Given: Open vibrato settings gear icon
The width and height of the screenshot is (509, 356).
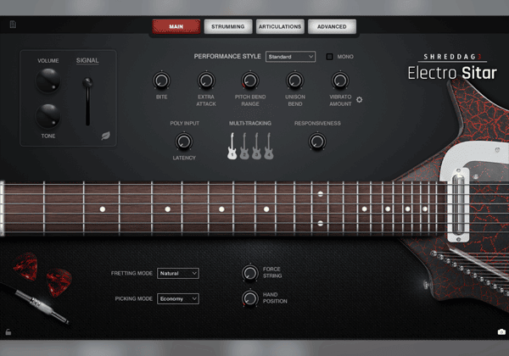Looking at the screenshot, I should click(360, 99).
